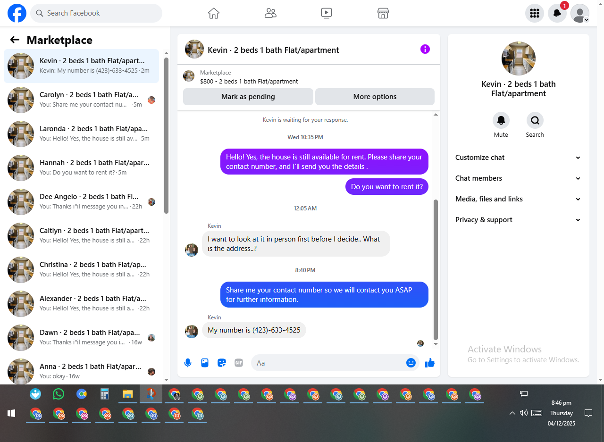Click the conversation list scrollbar
604x442 pixels.
point(166,135)
